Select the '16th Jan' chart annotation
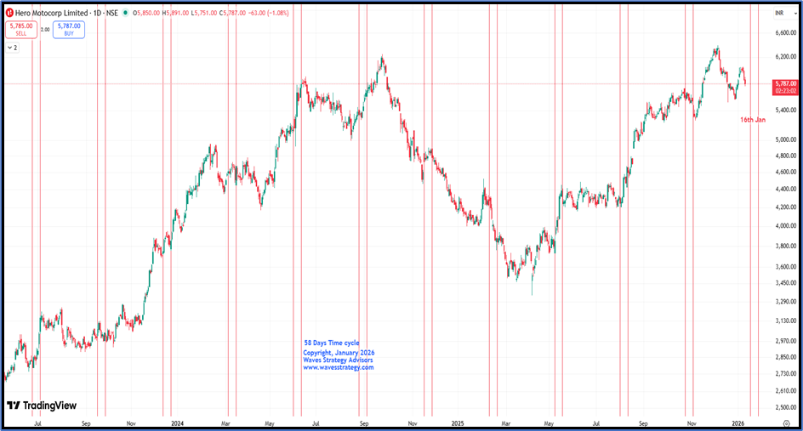This screenshot has height=431, width=803. click(x=753, y=120)
